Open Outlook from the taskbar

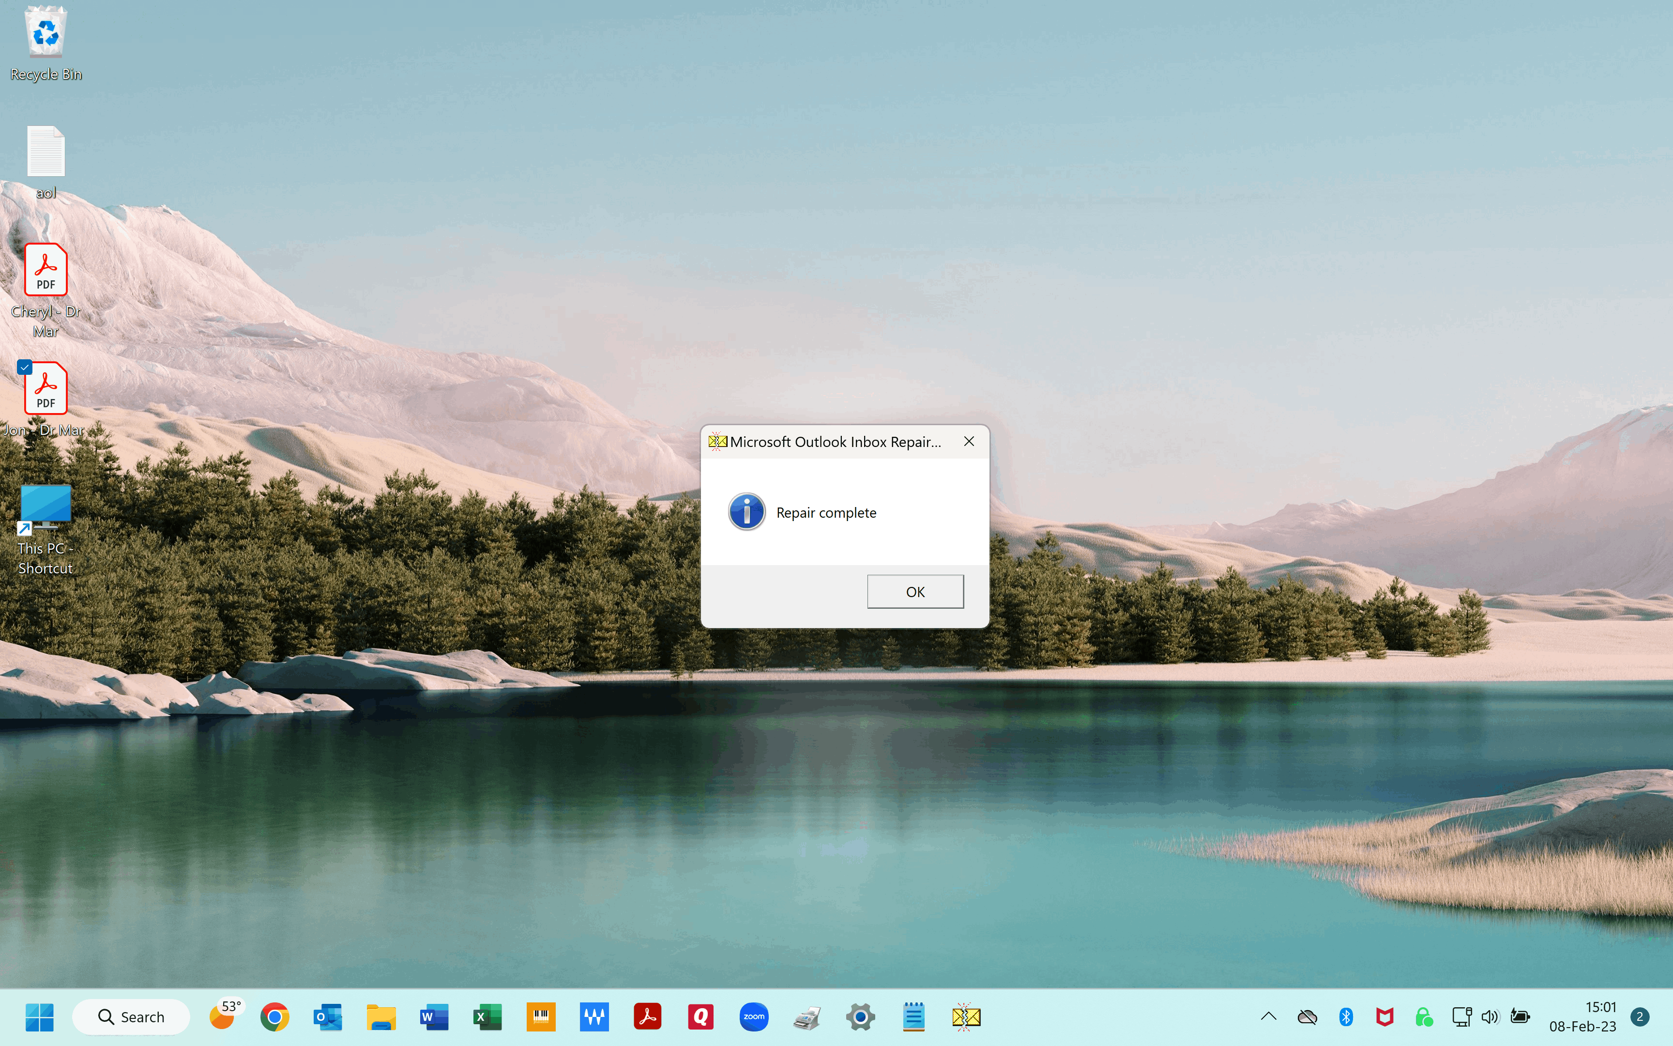[328, 1016]
